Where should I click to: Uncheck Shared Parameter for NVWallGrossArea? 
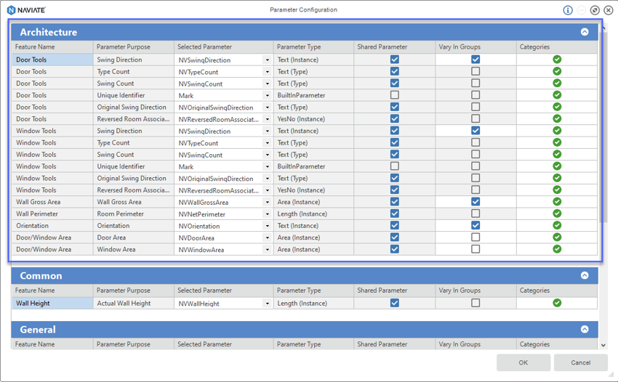395,202
